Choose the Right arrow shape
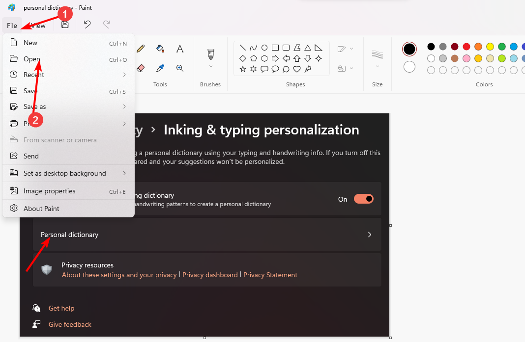This screenshot has height=342, width=525. (275, 58)
